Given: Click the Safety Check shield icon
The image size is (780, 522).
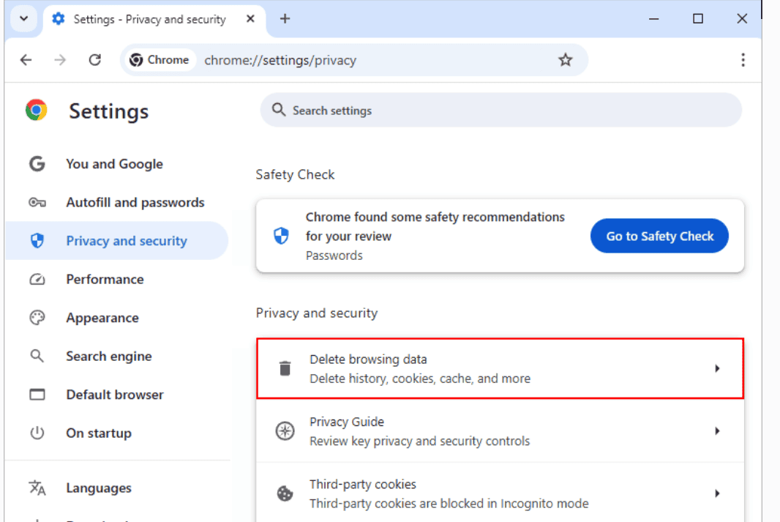Looking at the screenshot, I should 281,236.
